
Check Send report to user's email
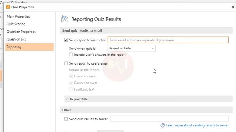66,63
